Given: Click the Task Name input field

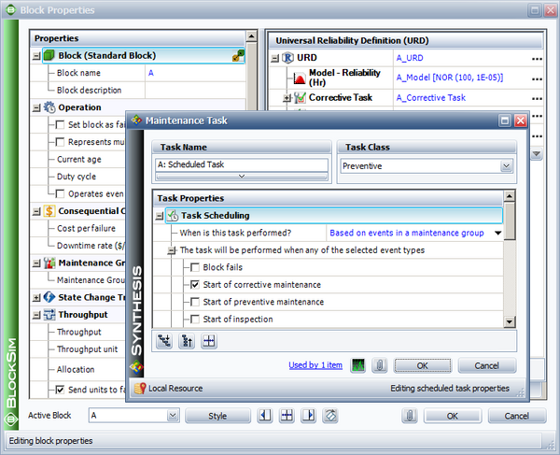Looking at the screenshot, I should pos(242,164).
